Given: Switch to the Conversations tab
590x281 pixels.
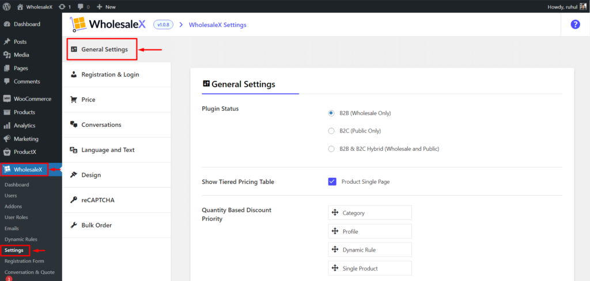Looking at the screenshot, I should [x=116, y=124].
